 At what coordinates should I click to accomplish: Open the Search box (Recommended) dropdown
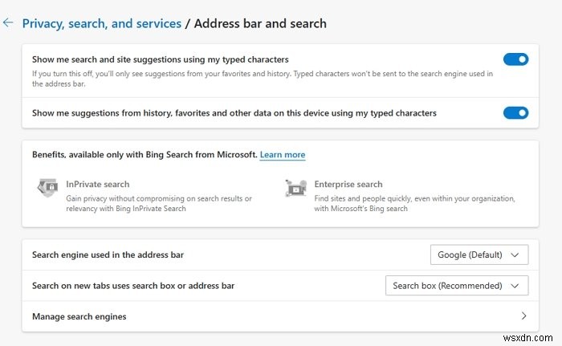click(457, 286)
